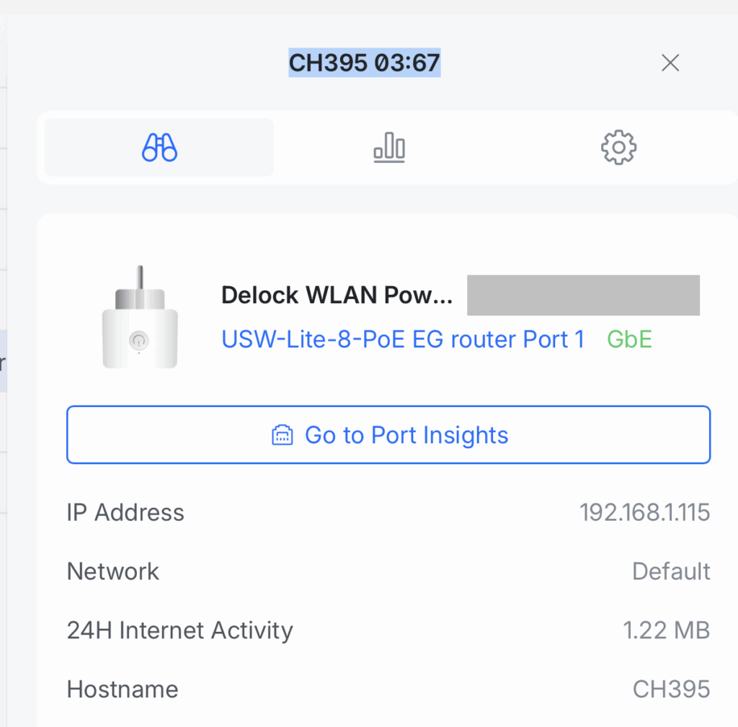The image size is (738, 727).
Task: Click the Default network value
Action: click(670, 571)
